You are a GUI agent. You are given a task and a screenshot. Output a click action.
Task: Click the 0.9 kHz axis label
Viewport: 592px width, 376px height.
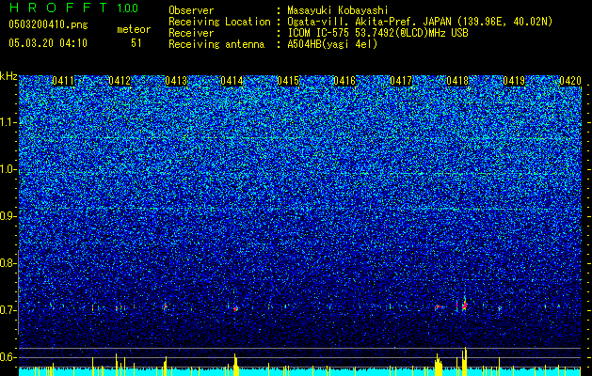(x=7, y=216)
